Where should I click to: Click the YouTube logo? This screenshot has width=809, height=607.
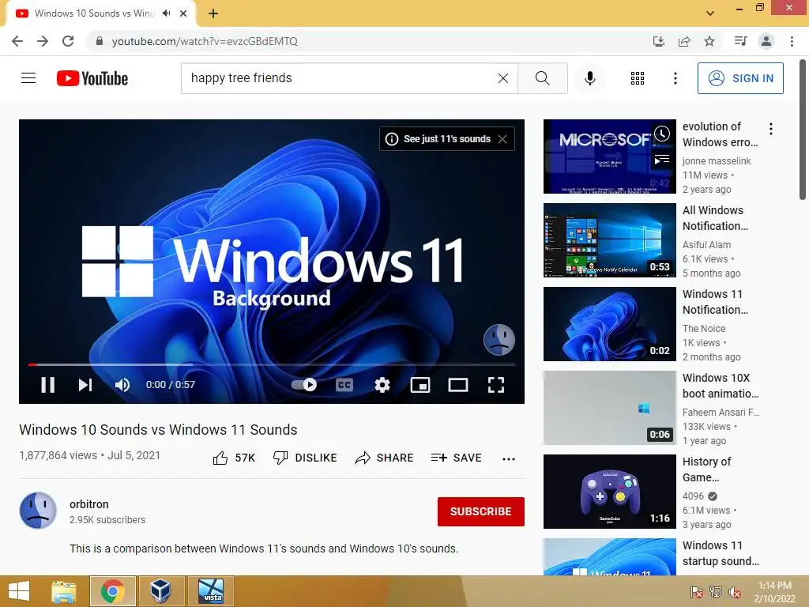click(92, 78)
